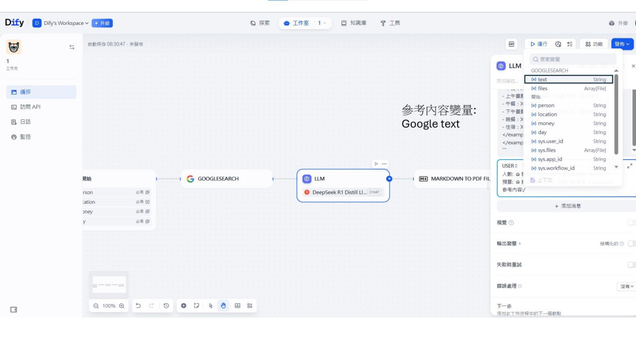Expand the 輸出變量 output variables section
Image resolution: width=636 pixels, height=358 pixels.
[x=509, y=244]
